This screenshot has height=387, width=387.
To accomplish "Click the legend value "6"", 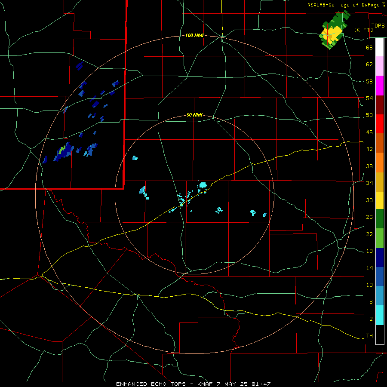I will point(371,302).
